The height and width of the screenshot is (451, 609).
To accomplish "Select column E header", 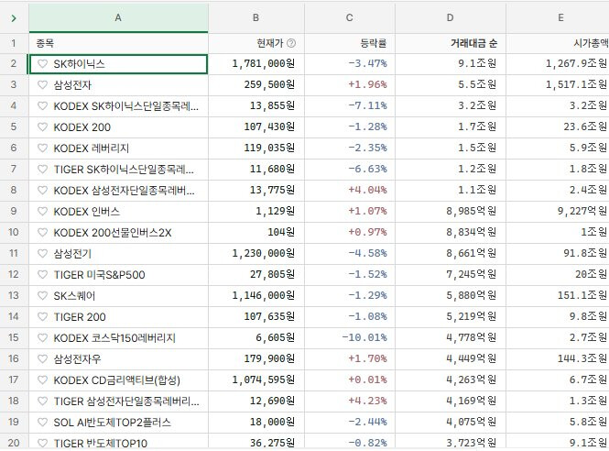I will [x=558, y=18].
